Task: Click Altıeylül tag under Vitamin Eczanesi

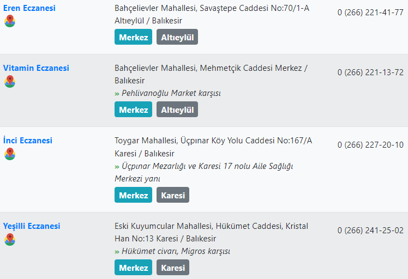Action: pyautogui.click(x=177, y=110)
